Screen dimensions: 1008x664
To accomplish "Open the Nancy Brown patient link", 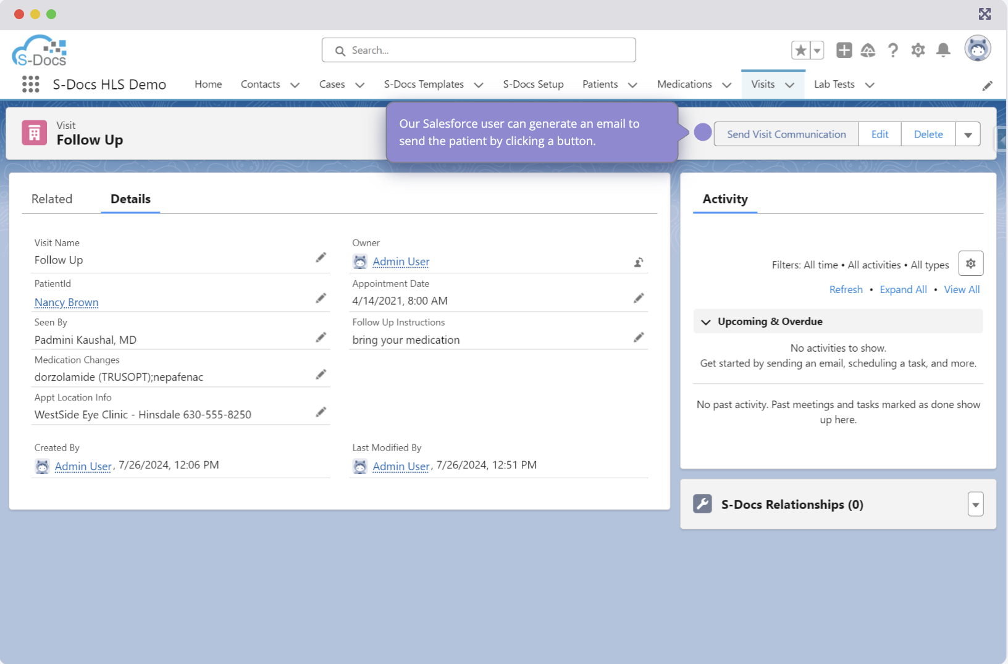I will click(x=67, y=302).
